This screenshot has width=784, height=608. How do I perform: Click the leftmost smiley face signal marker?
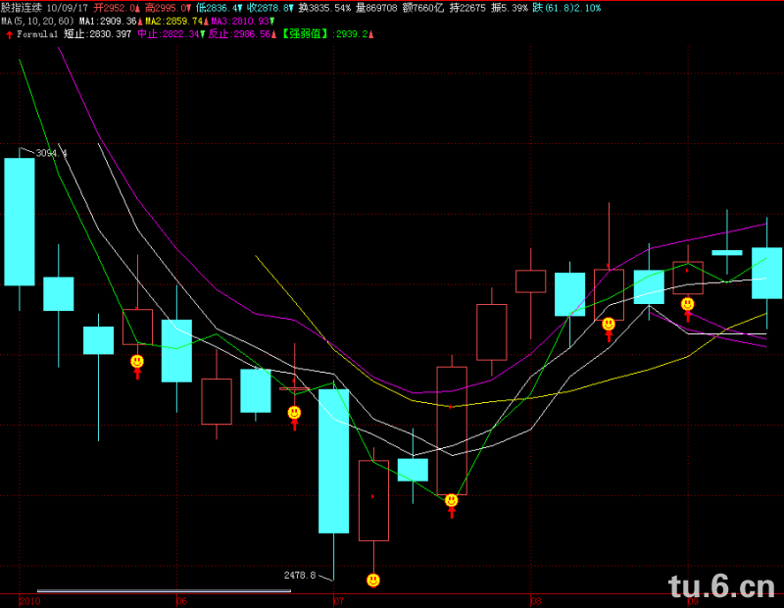[137, 362]
